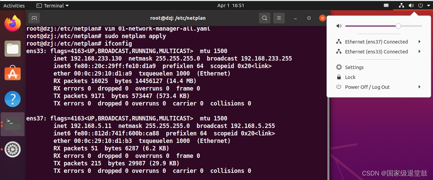Click the keyboard input icon in top bar
Image resolution: width=433 pixels, height=180 pixels.
tap(386, 5)
